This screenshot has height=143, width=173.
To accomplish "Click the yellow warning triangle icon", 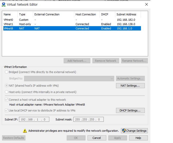I will click(x=25, y=131).
